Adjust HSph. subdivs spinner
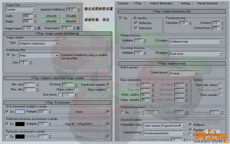230x144 pixels. (153, 95)
